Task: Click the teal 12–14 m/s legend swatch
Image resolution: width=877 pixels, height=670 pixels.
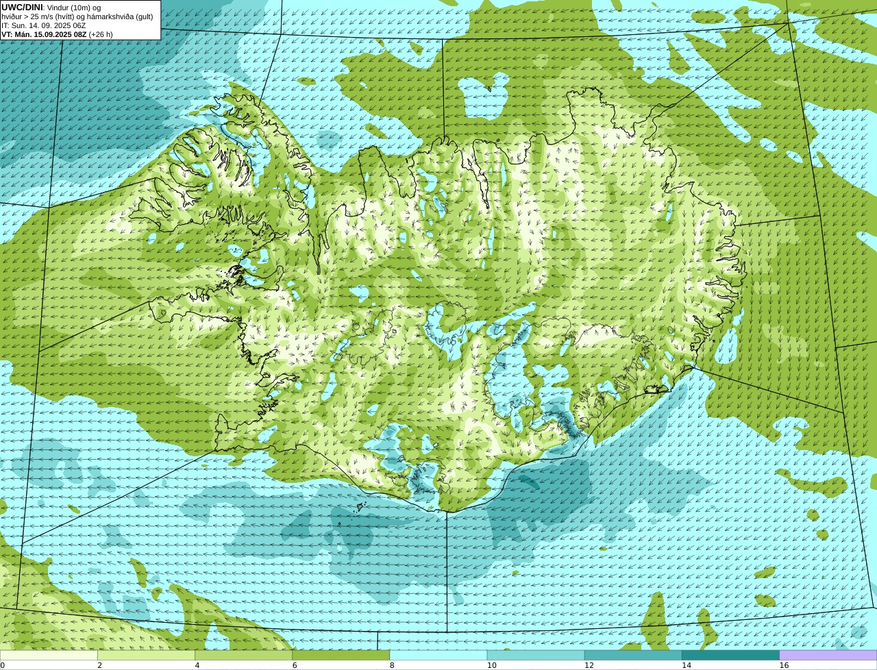Action: click(x=633, y=655)
